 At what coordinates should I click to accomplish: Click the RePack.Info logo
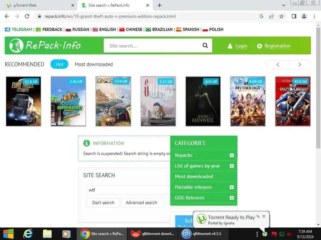tap(45, 45)
